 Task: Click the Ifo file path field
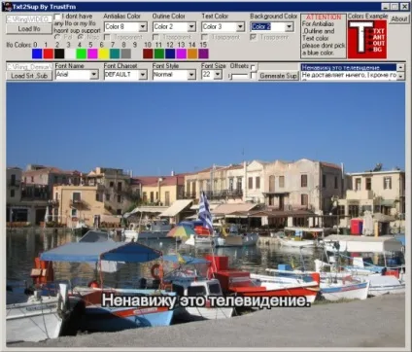pyautogui.click(x=29, y=19)
